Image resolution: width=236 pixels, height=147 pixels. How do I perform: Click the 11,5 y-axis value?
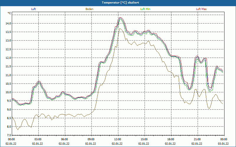point(8,66)
